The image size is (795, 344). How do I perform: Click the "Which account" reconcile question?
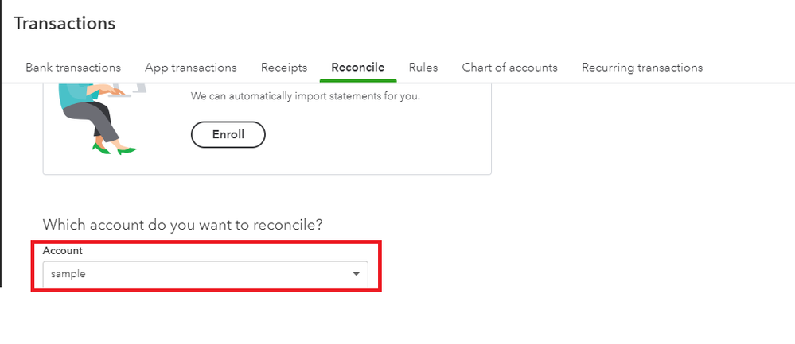pyautogui.click(x=183, y=225)
